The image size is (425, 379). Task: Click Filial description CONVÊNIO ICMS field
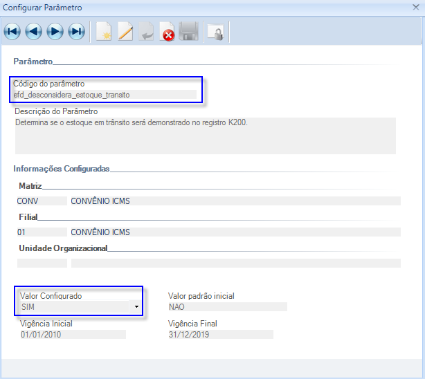coord(235,232)
